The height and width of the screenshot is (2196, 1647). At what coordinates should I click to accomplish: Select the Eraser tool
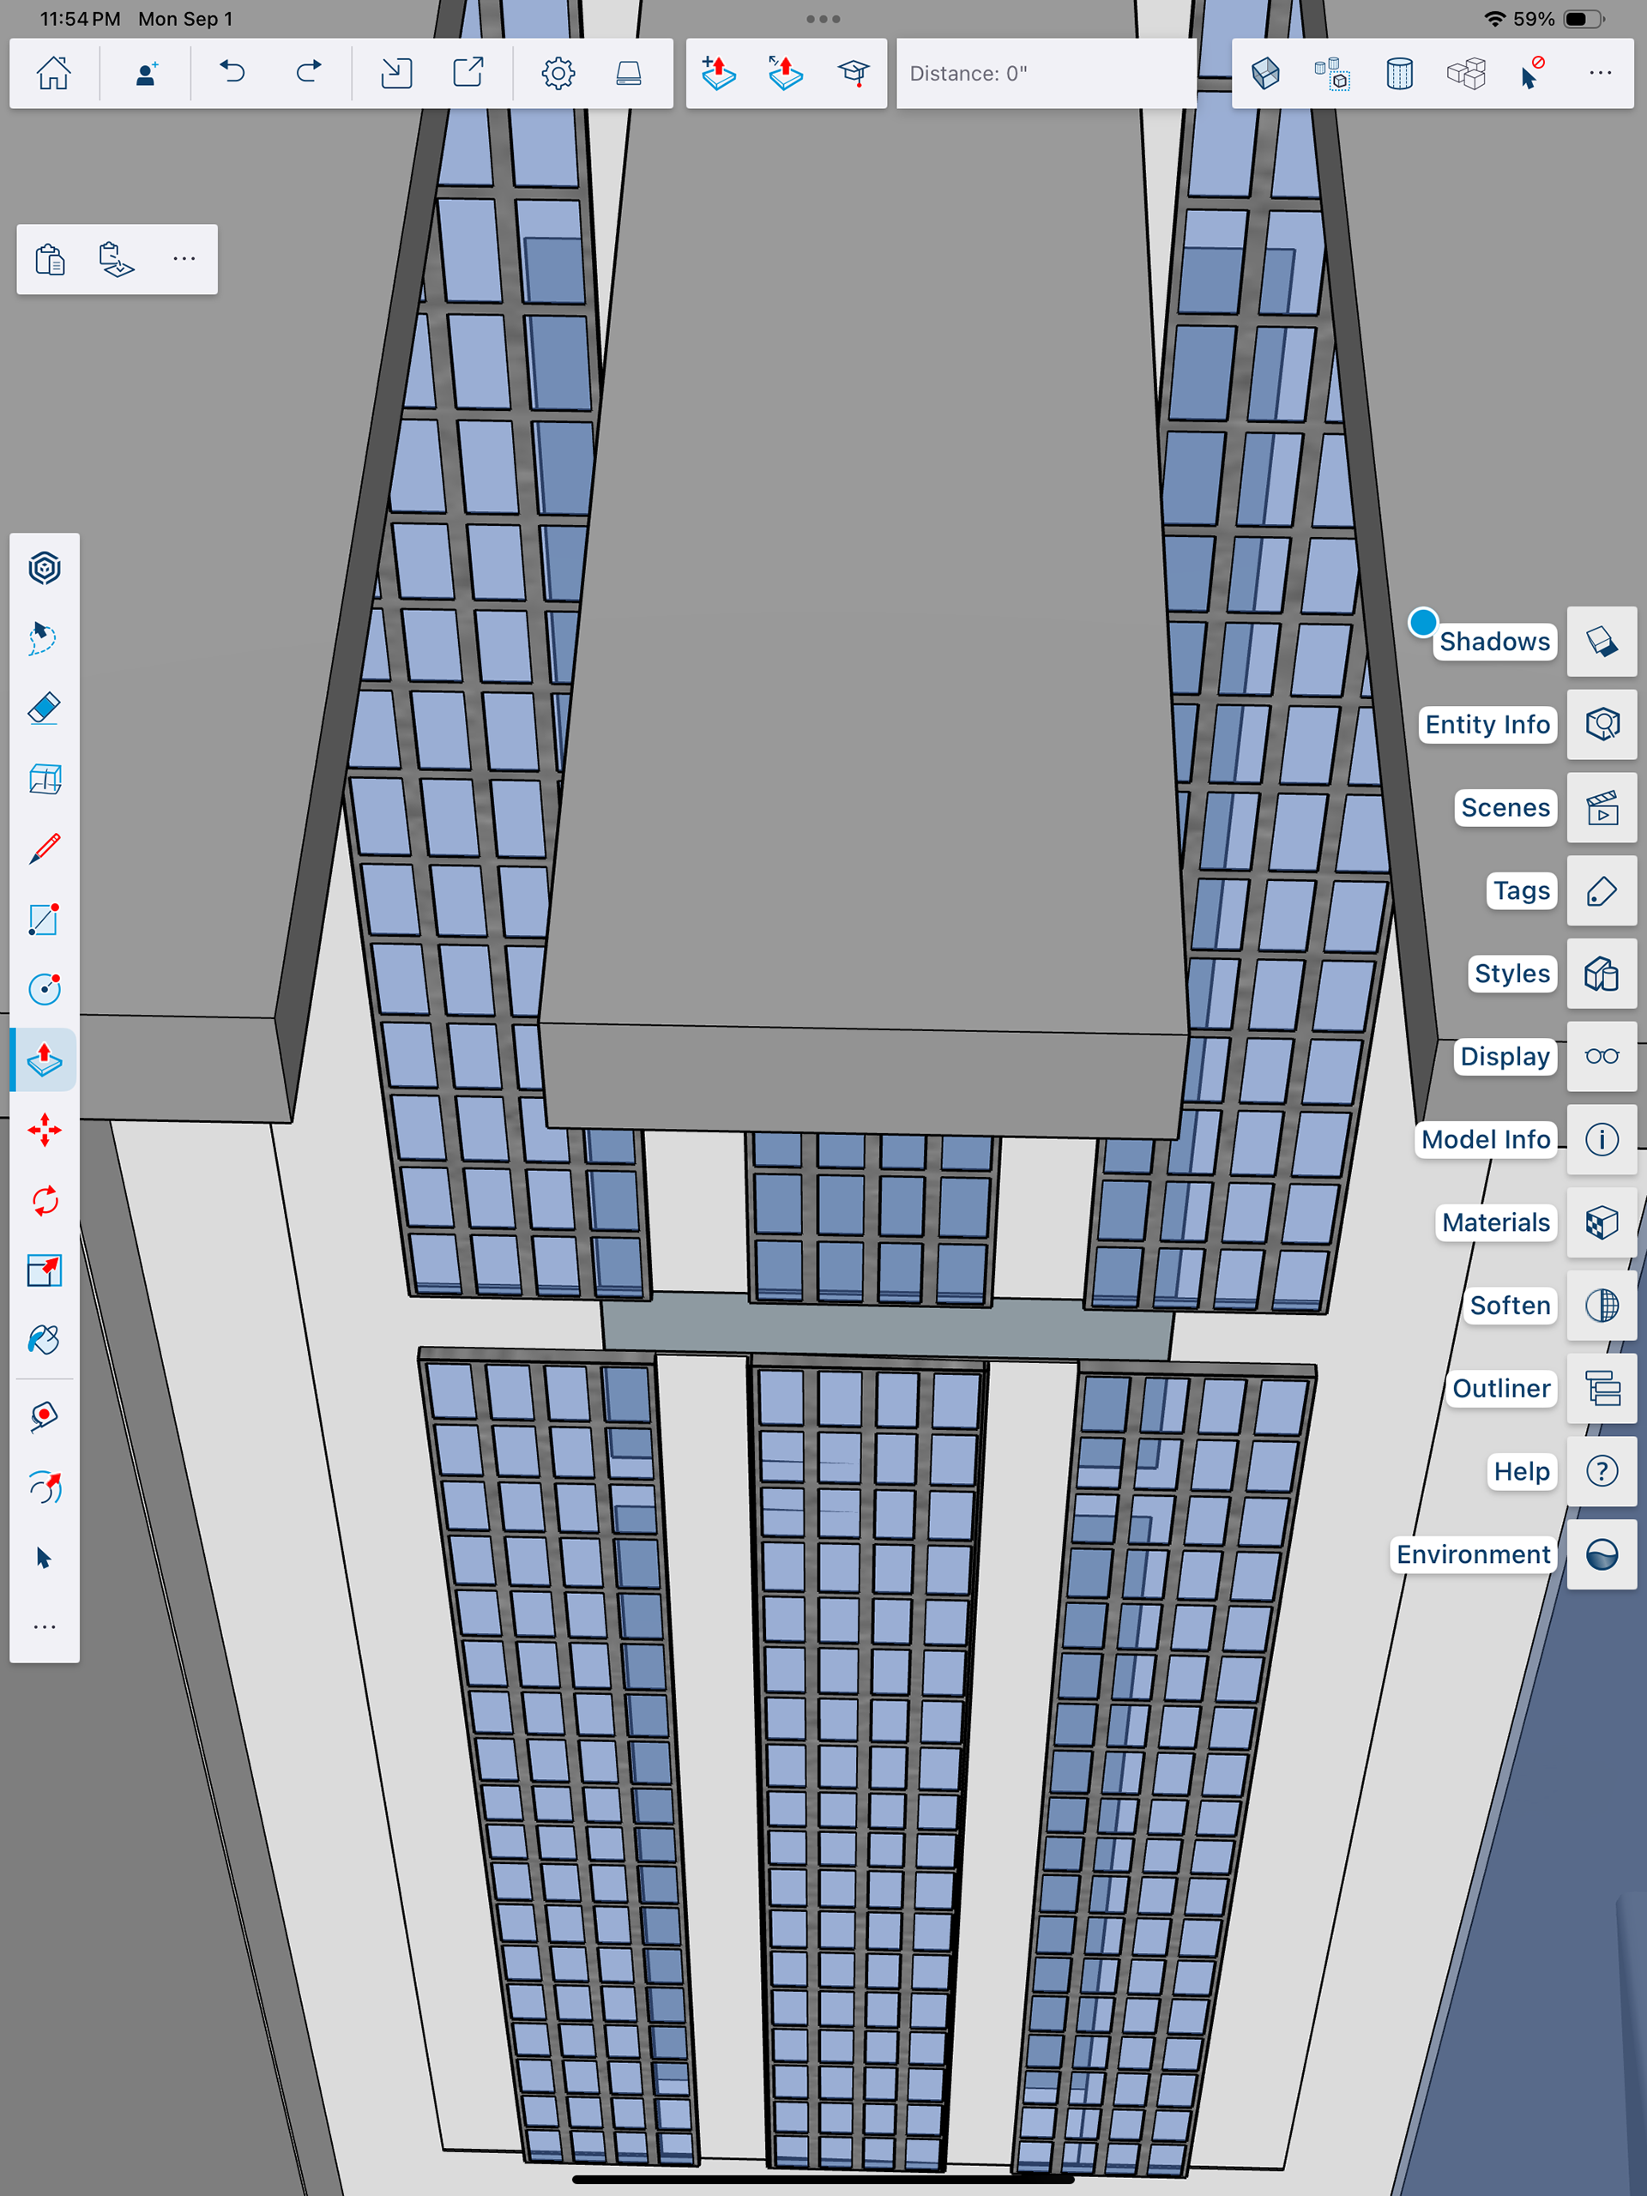[x=45, y=709]
